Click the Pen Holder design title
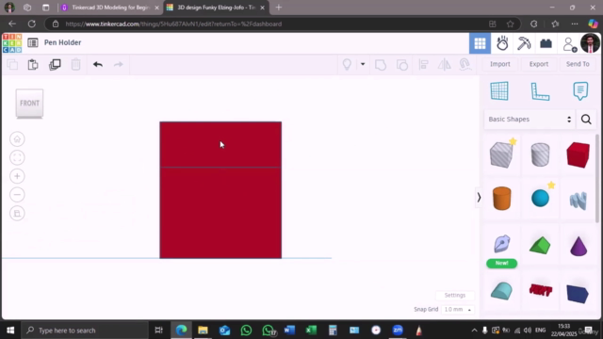Viewport: 603px width, 339px height. point(63,42)
